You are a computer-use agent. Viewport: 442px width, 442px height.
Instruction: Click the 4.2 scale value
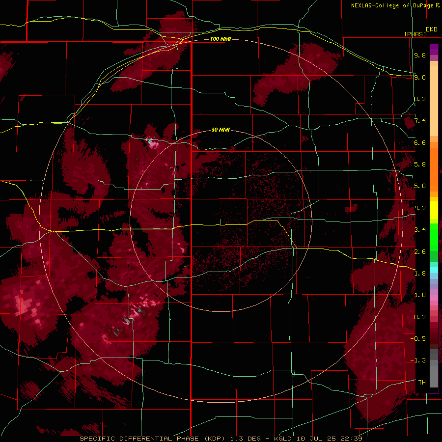pyautogui.click(x=420, y=208)
